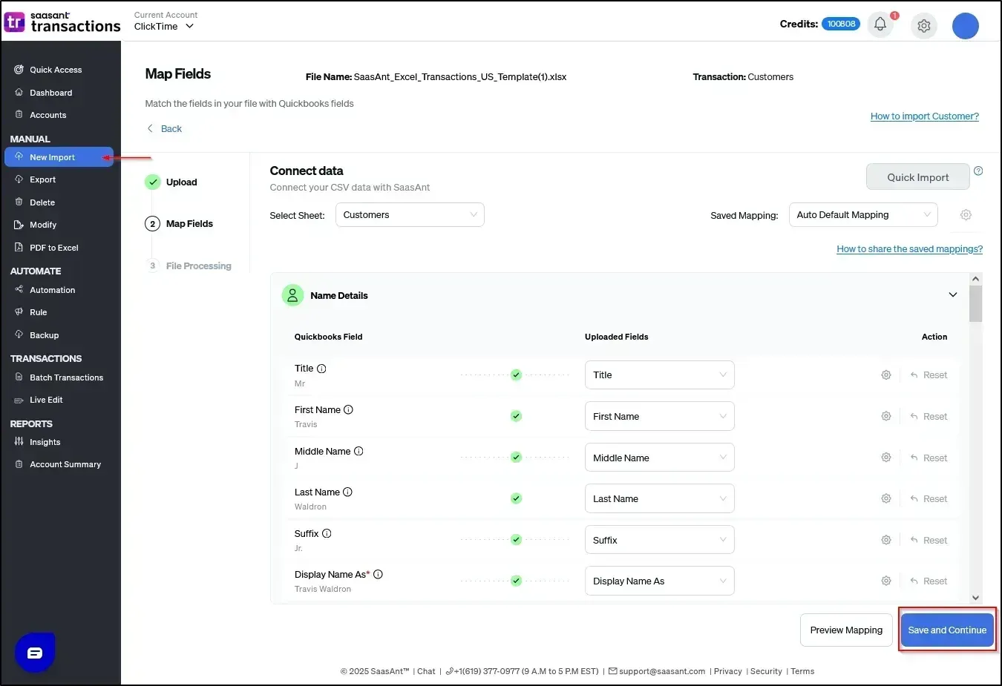Viewport: 1002px width, 686px height.
Task: Click the Map Fields step number 2 circle
Action: point(153,224)
